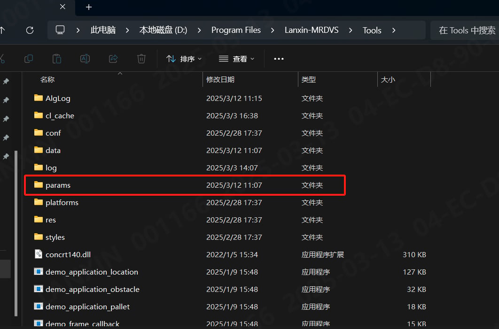Select the cl_cache folder icon
The height and width of the screenshot is (329, 499).
[39, 115]
